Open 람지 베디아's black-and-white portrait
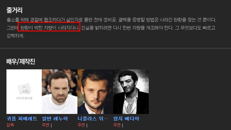This screenshot has width=231, height=130. pos(131,91)
